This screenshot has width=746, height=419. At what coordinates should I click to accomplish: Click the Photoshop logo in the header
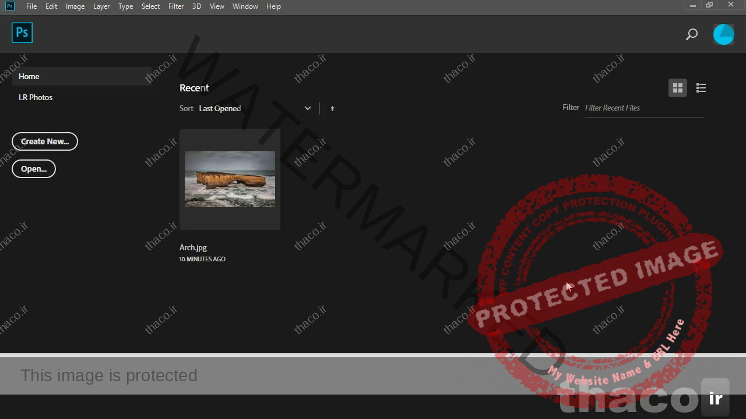[x=22, y=33]
